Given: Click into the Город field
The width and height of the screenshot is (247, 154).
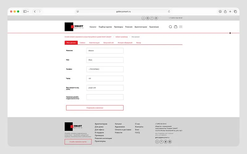Looking at the screenshot, I should [x=105, y=79].
